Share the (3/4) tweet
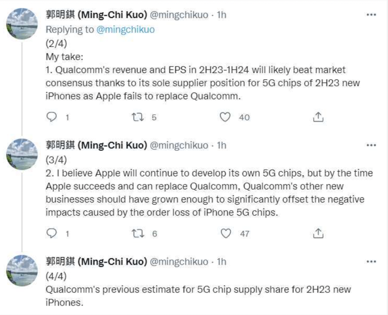Image resolution: width=388 pixels, height=315 pixels. tap(318, 234)
